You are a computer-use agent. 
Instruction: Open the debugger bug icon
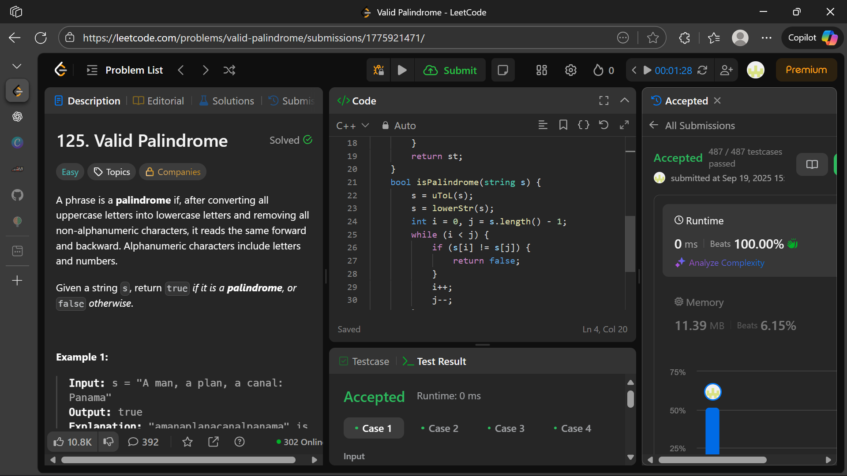[x=379, y=70]
